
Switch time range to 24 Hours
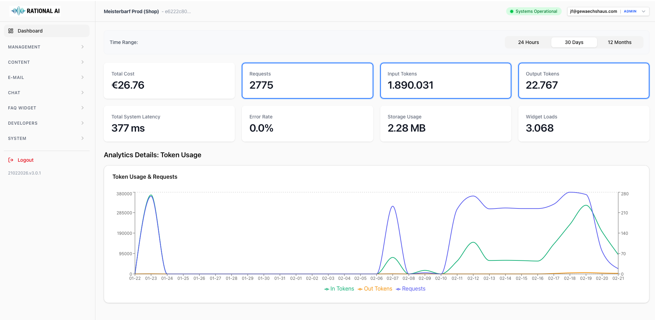(528, 42)
